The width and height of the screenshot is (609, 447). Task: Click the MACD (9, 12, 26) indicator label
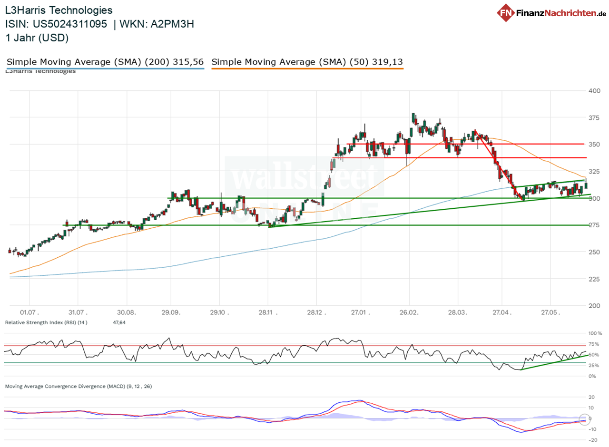pyautogui.click(x=79, y=387)
